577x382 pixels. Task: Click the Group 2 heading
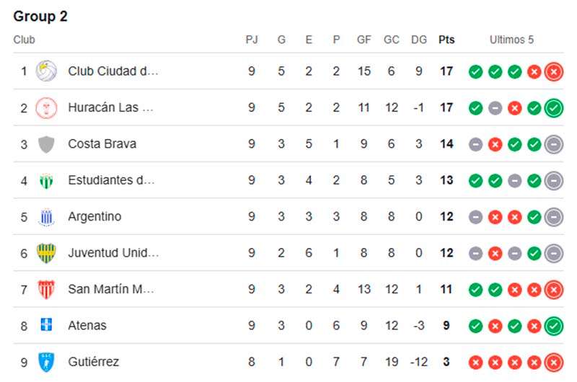[40, 16]
